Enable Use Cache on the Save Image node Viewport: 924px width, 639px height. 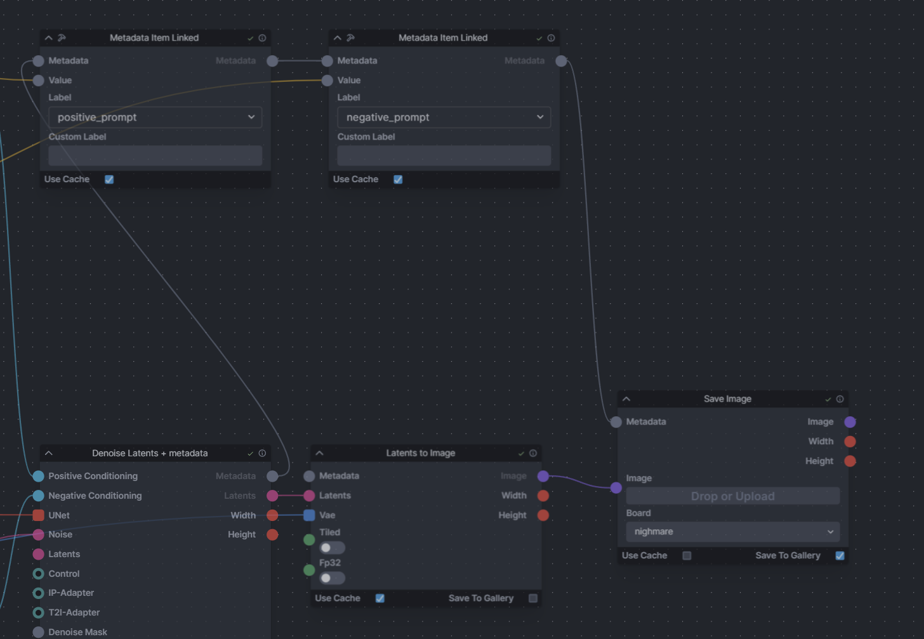[687, 556]
